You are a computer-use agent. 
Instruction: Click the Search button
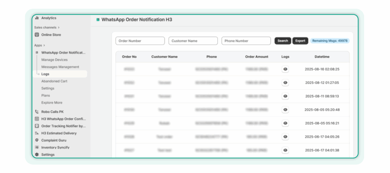coord(283,41)
